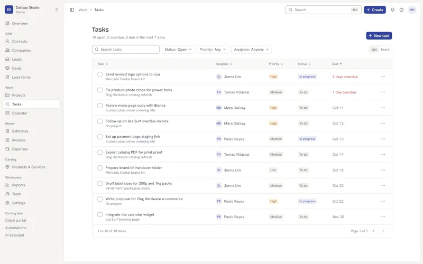423x264 pixels.
Task: Open more options for Review menu page copy task
Action: pyautogui.click(x=383, y=108)
